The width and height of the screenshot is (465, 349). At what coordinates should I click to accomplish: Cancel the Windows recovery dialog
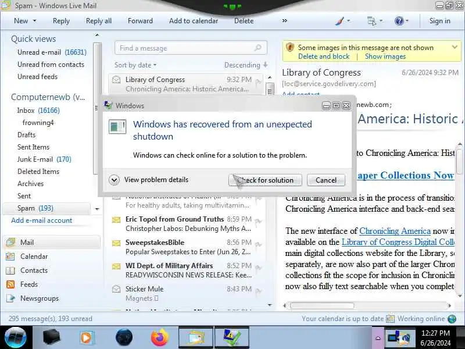[326, 180]
